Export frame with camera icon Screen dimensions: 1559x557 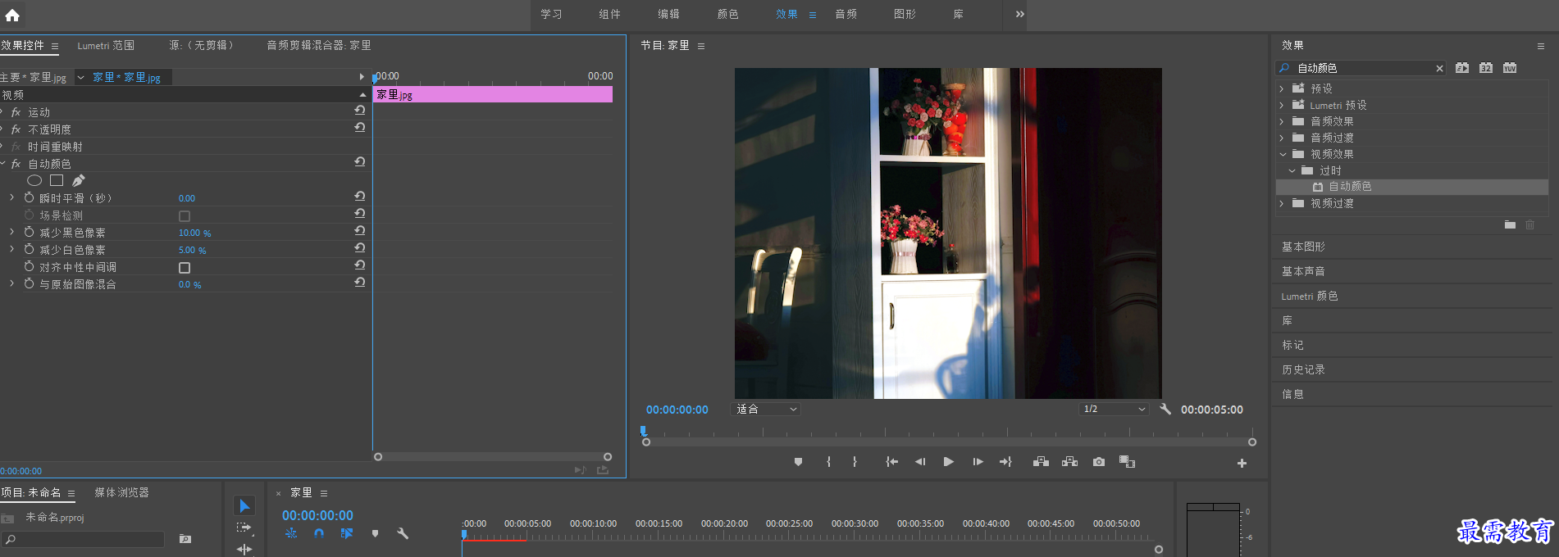[1099, 462]
